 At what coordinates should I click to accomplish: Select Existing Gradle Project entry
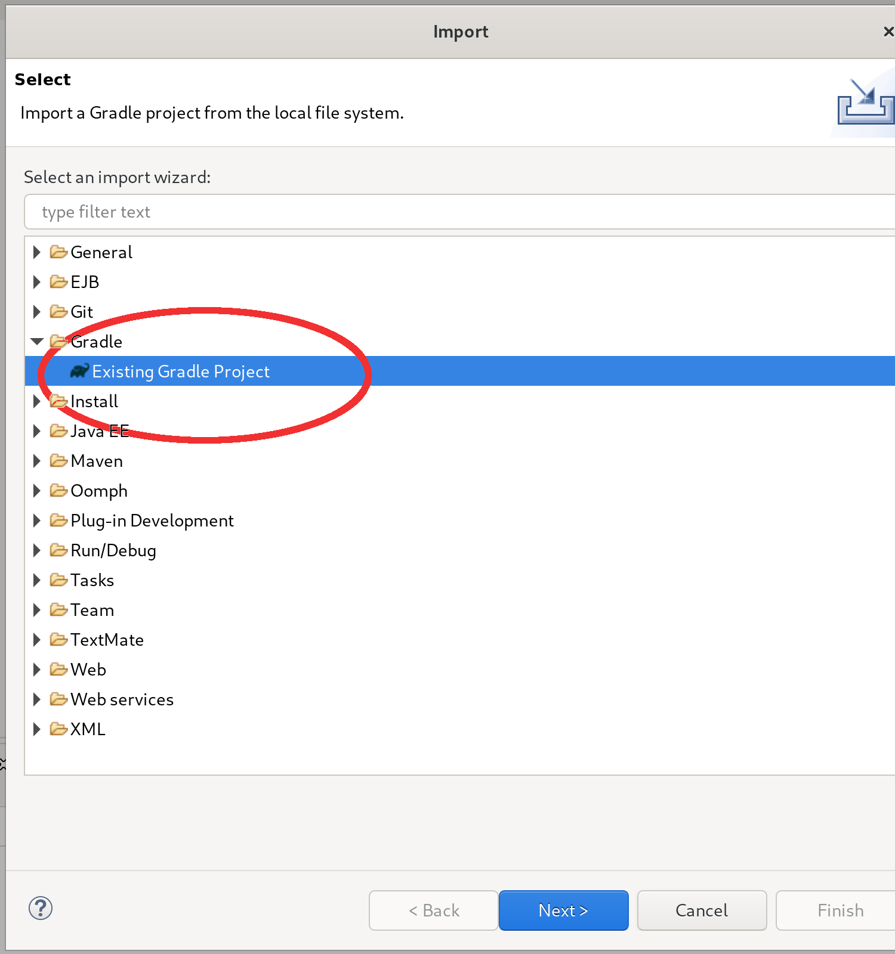(460, 371)
